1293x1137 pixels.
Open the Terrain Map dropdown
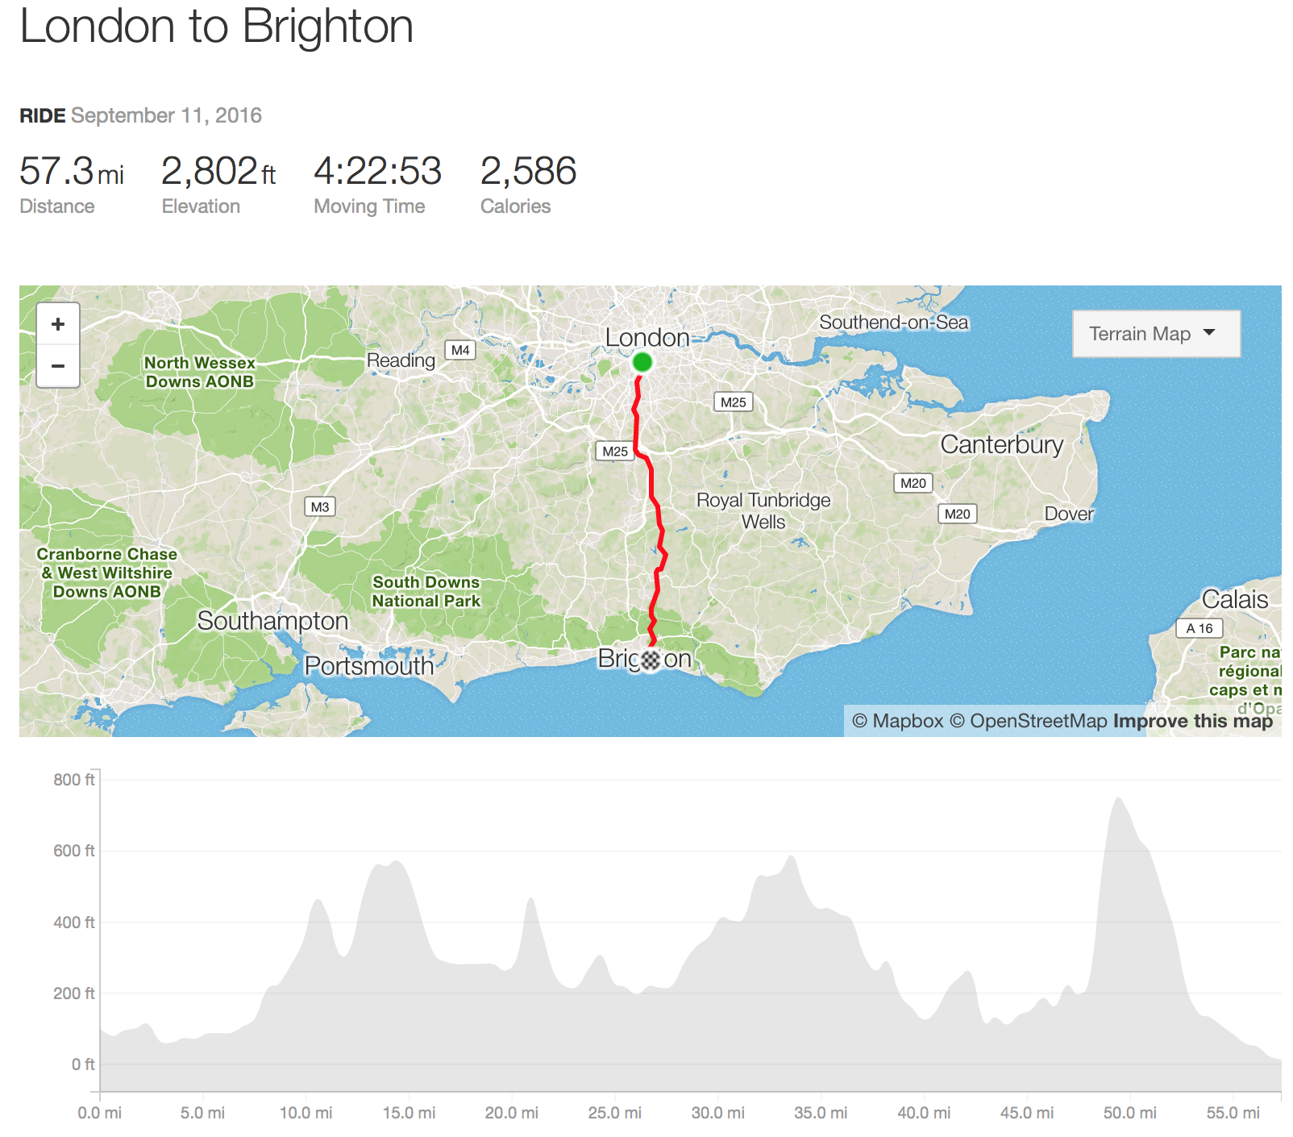[1156, 334]
